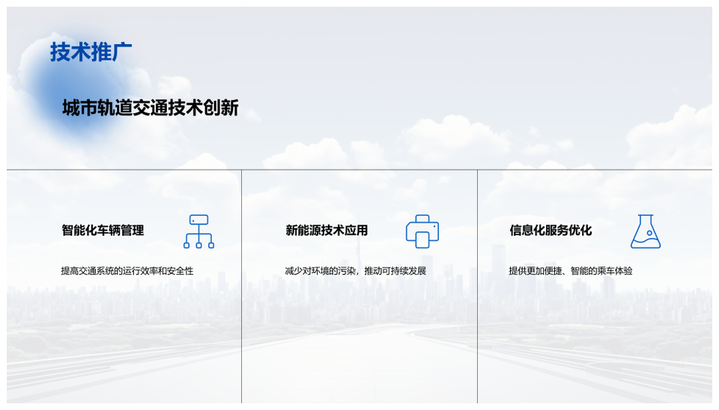The image size is (719, 410).
Task: Select the text 减少对环境的污染，推动可持续发展
Action: (356, 271)
